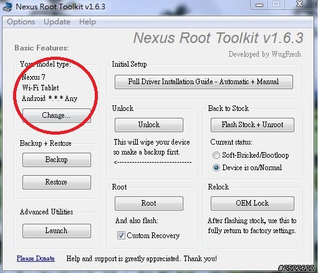
Task: Click the Change... model type button
Action: pyautogui.click(x=57, y=115)
